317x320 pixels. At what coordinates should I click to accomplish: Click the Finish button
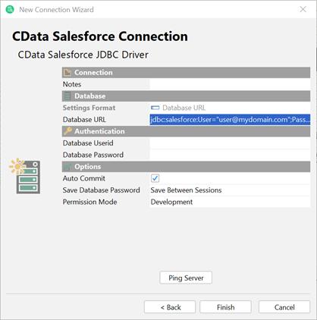(x=225, y=307)
